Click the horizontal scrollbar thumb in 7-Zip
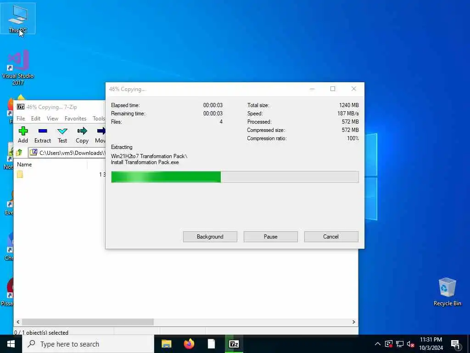This screenshot has height=353, width=470. [88, 322]
